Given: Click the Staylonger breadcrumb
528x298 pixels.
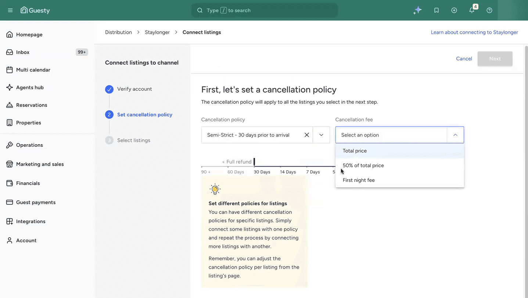Looking at the screenshot, I should [x=157, y=32].
